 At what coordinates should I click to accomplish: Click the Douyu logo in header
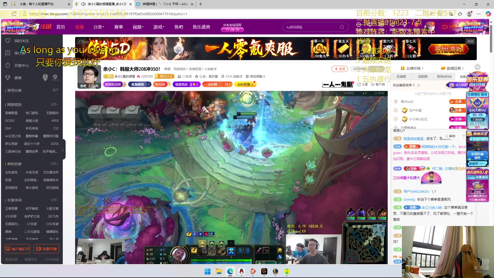42,27
